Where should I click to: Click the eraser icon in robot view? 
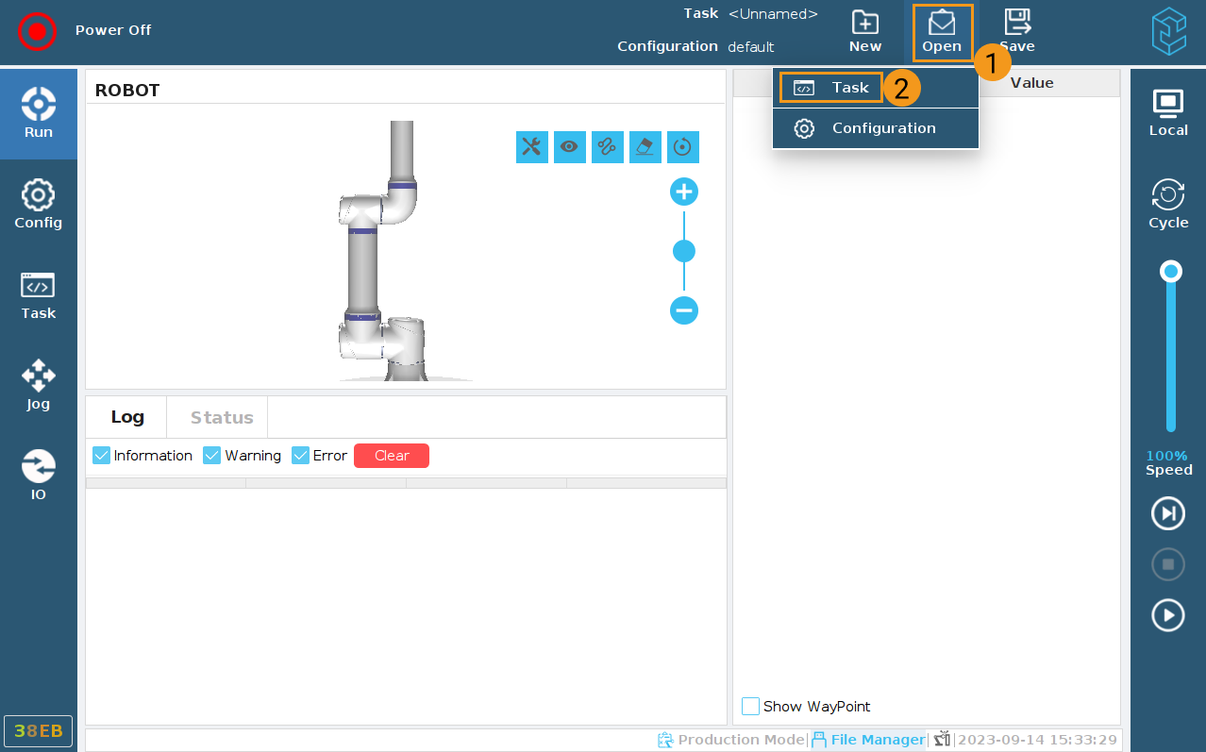645,146
